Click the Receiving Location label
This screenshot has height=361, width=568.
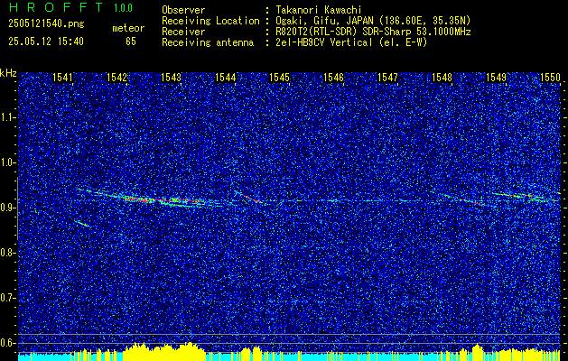coord(210,21)
